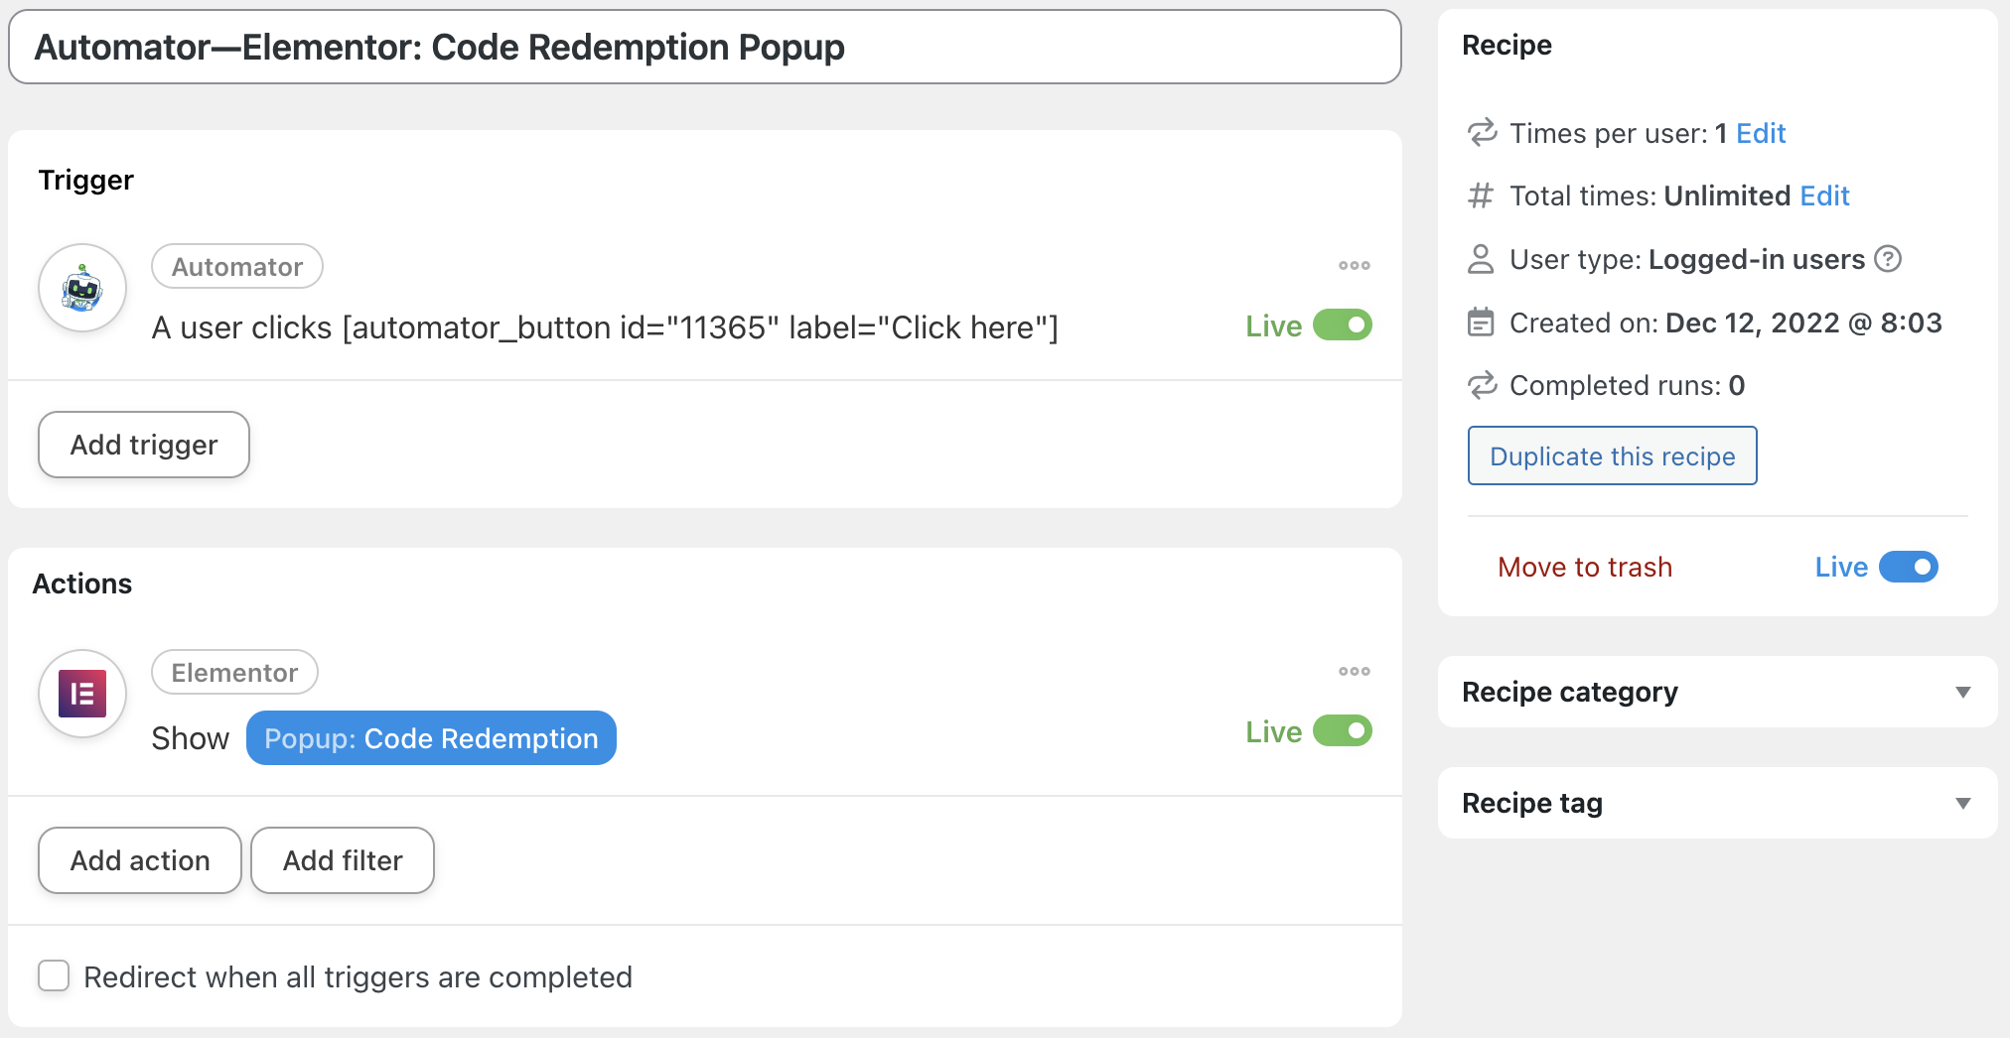Expand the Recipe category panel
The image size is (2010, 1038).
click(1961, 692)
